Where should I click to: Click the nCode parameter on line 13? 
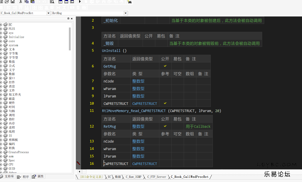point(109,141)
